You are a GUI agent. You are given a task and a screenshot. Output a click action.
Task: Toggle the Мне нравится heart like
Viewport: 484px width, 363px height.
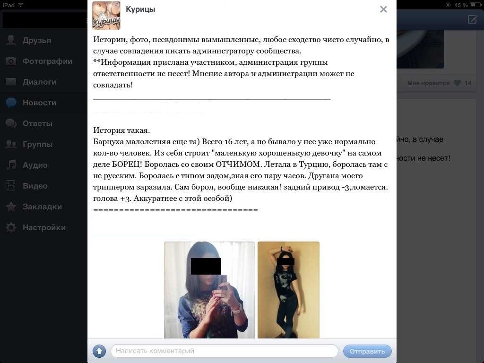457,83
